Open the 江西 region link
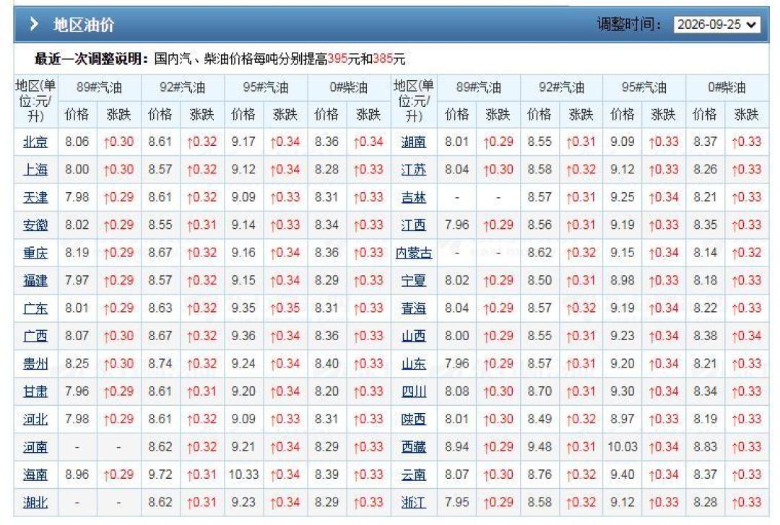This screenshot has height=525, width=780. pyautogui.click(x=413, y=225)
